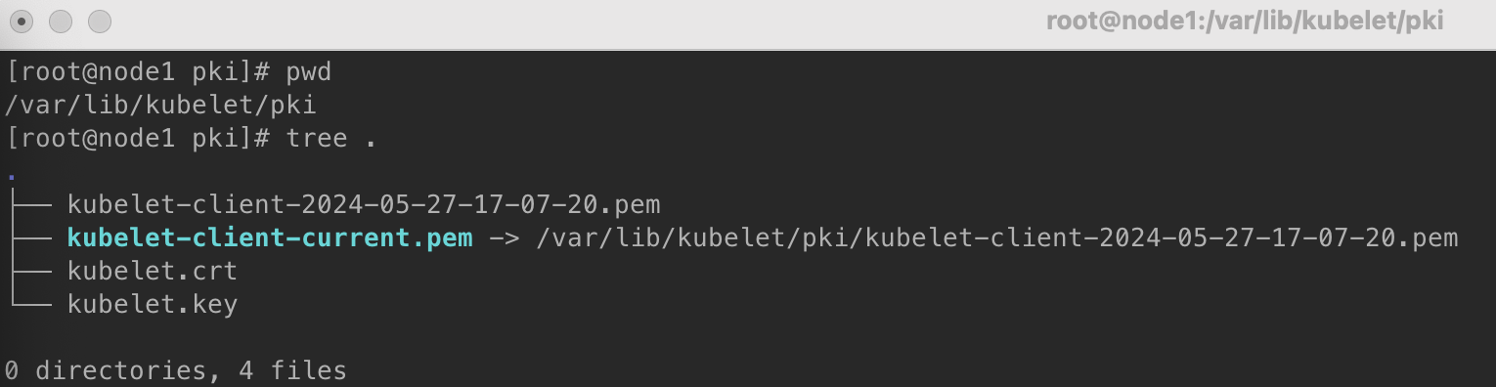Image resolution: width=1496 pixels, height=387 pixels.
Task: Click the root@node1 window title text
Action: (x=1244, y=21)
